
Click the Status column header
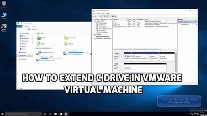(x=160, y=19)
